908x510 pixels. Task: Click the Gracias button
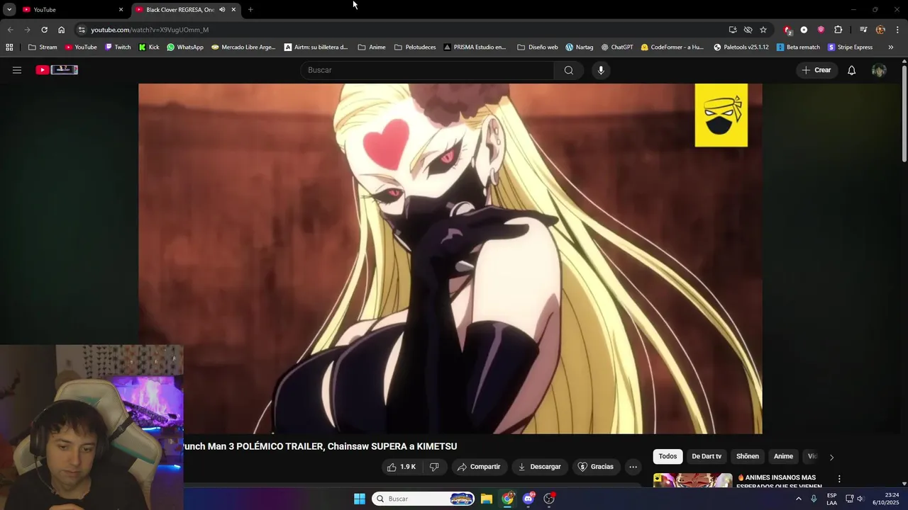coord(596,467)
